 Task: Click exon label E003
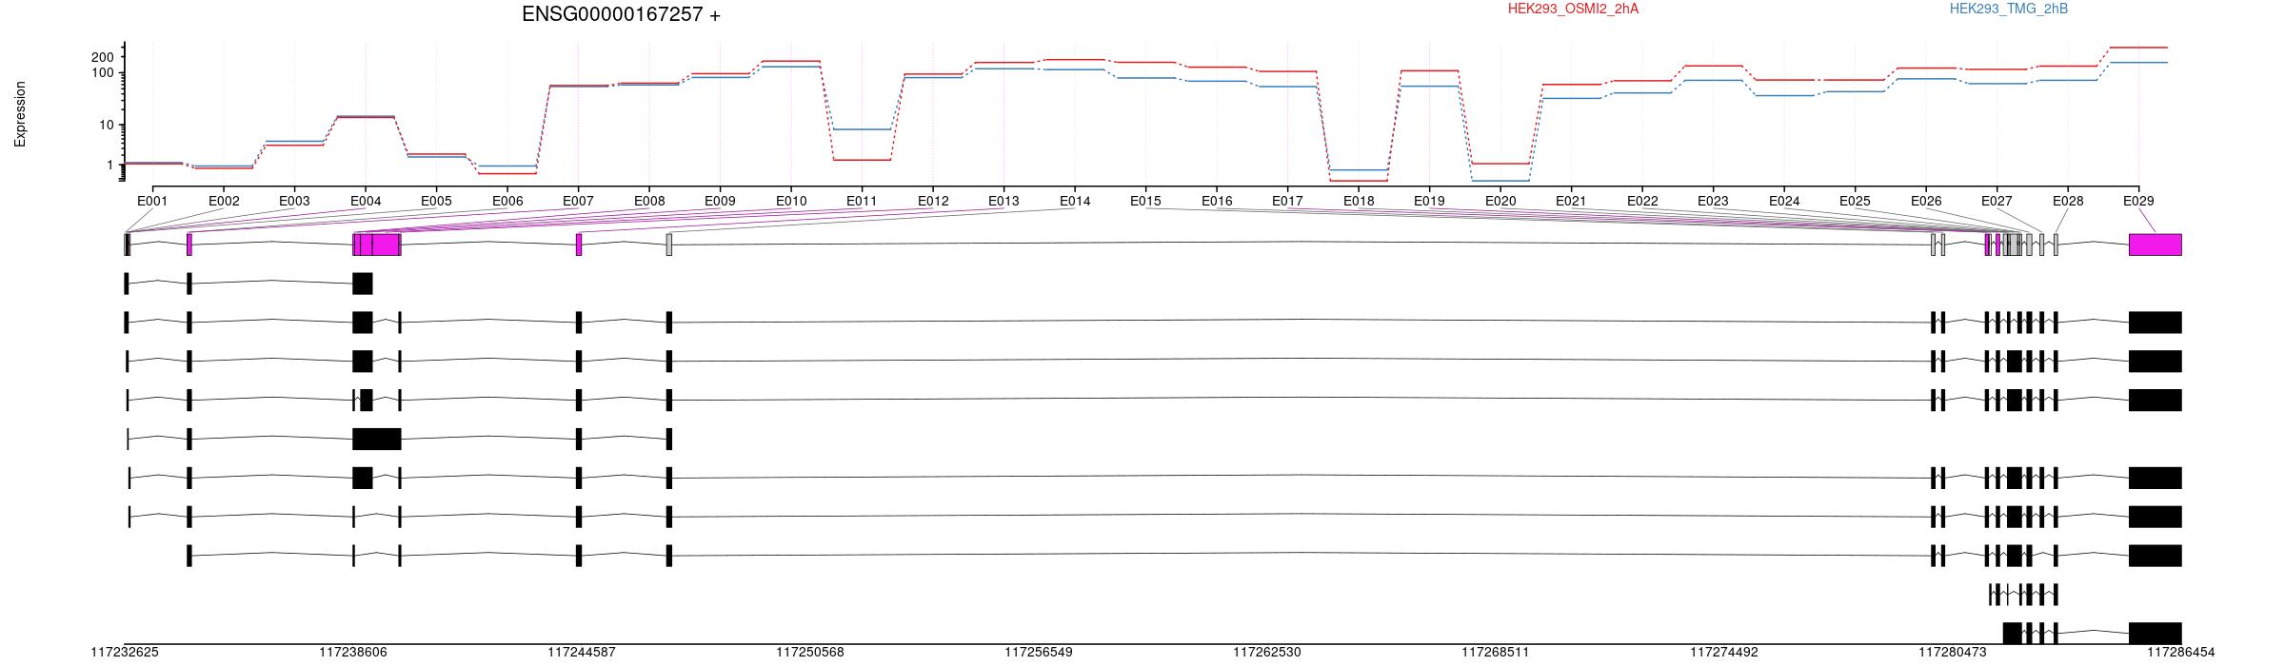(x=294, y=201)
